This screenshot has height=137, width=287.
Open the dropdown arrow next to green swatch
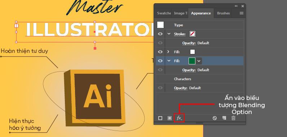click(x=199, y=61)
